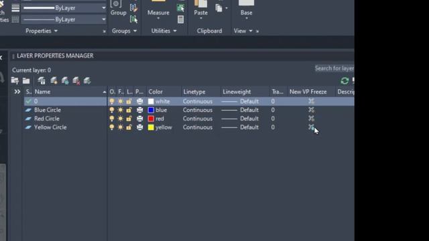Open Paste dropdown arrow
Viewport: 429px width, 241px height.
pyautogui.click(x=201, y=19)
